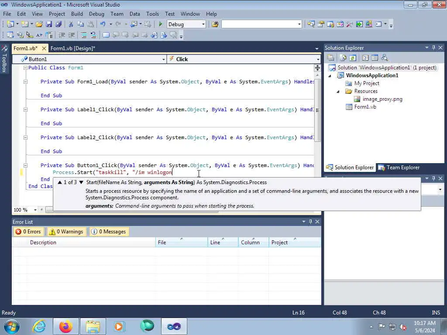Click the code editor vertical scrollbar thumb
Viewport: 447px width, 335px height.
pyautogui.click(x=317, y=110)
